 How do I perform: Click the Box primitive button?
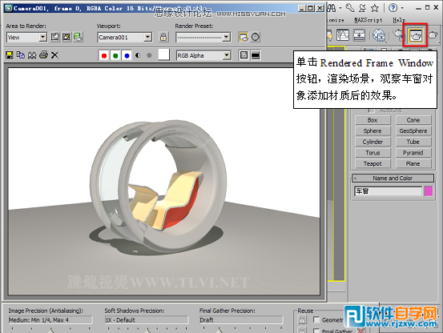(373, 120)
